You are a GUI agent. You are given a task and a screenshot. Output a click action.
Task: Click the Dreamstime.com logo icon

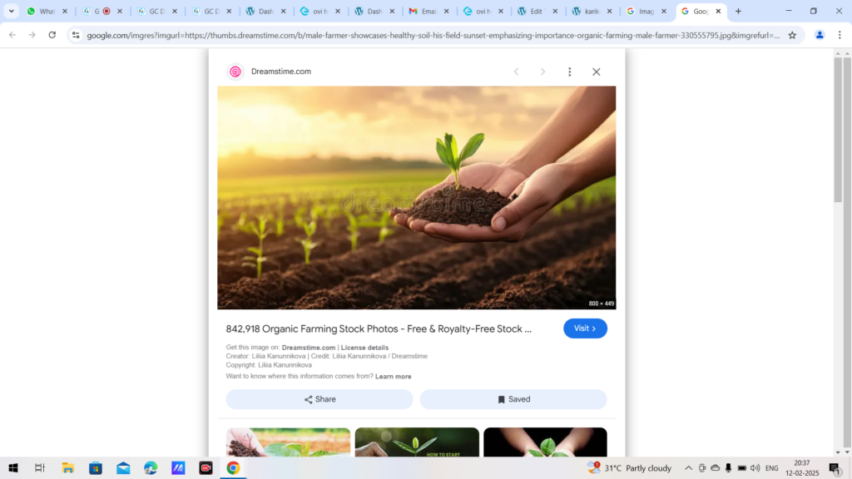(235, 72)
